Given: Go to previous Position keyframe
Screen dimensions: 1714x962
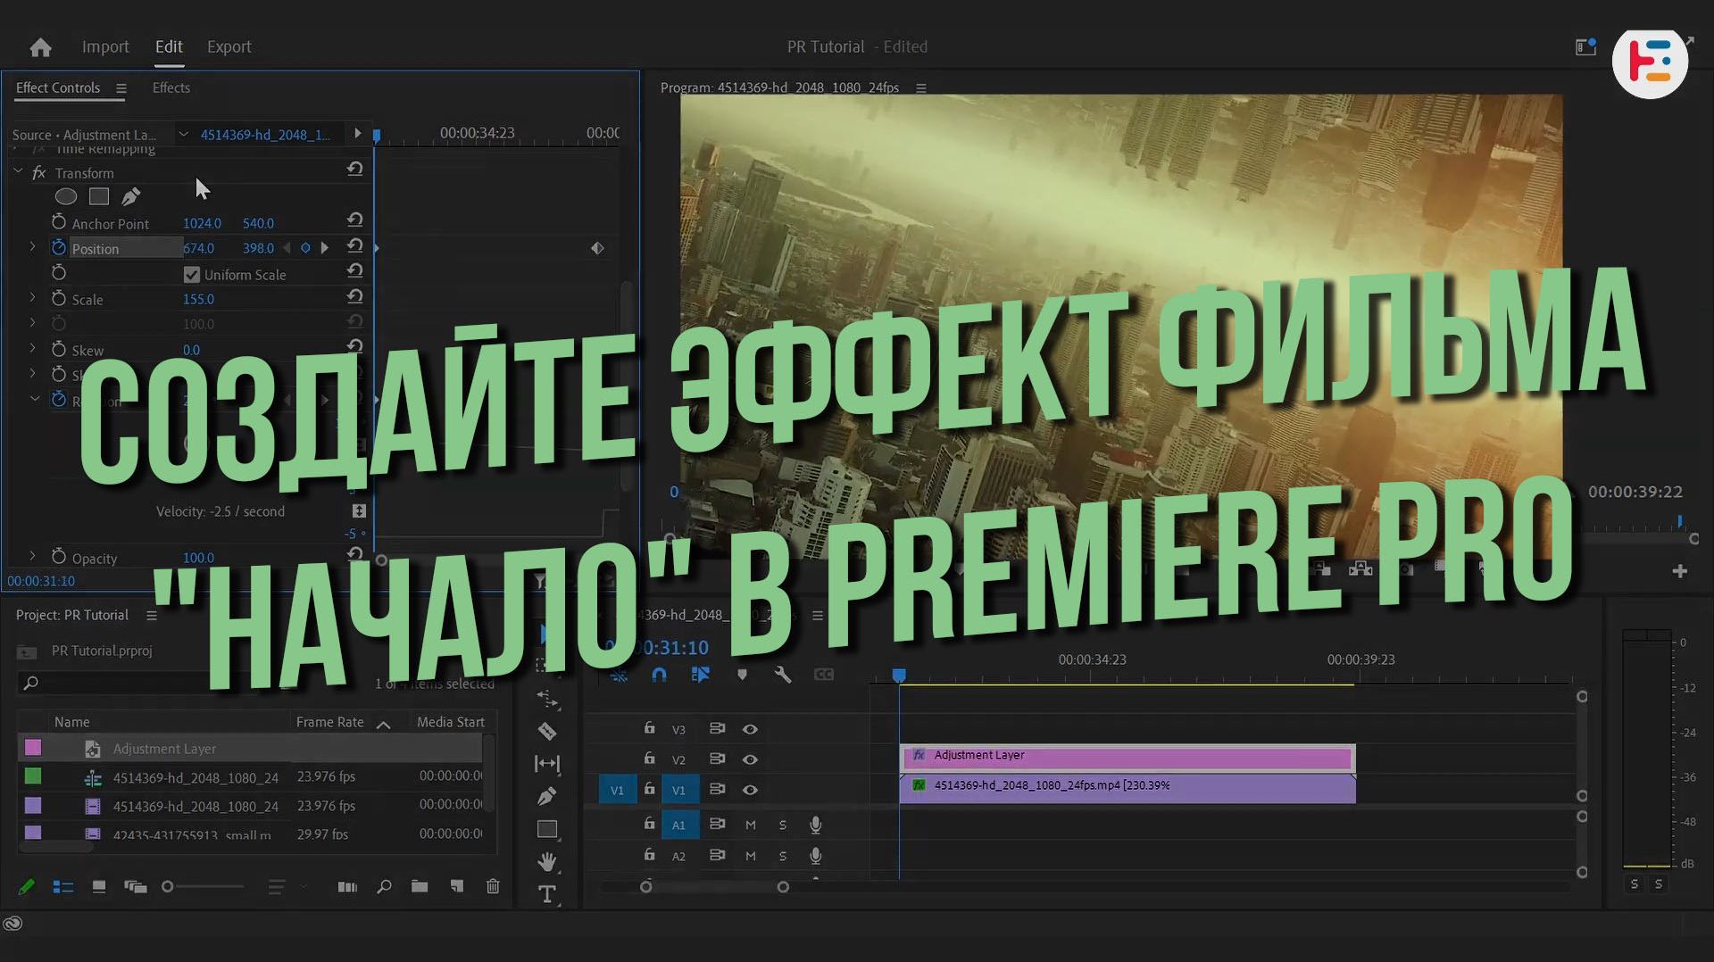Looking at the screenshot, I should (x=287, y=248).
